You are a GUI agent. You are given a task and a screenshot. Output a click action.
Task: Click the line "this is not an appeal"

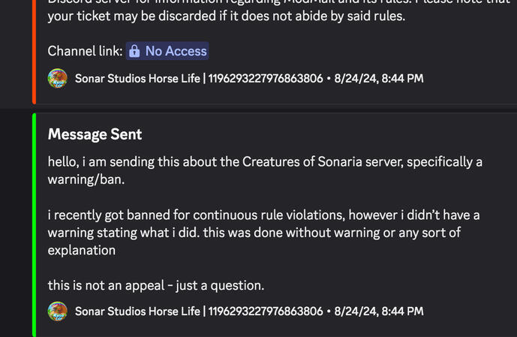pyautogui.click(x=156, y=285)
